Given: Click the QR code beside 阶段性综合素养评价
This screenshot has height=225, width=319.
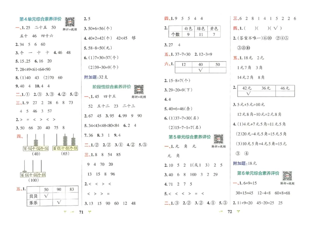Looking at the screenshot, I should 139,89.
